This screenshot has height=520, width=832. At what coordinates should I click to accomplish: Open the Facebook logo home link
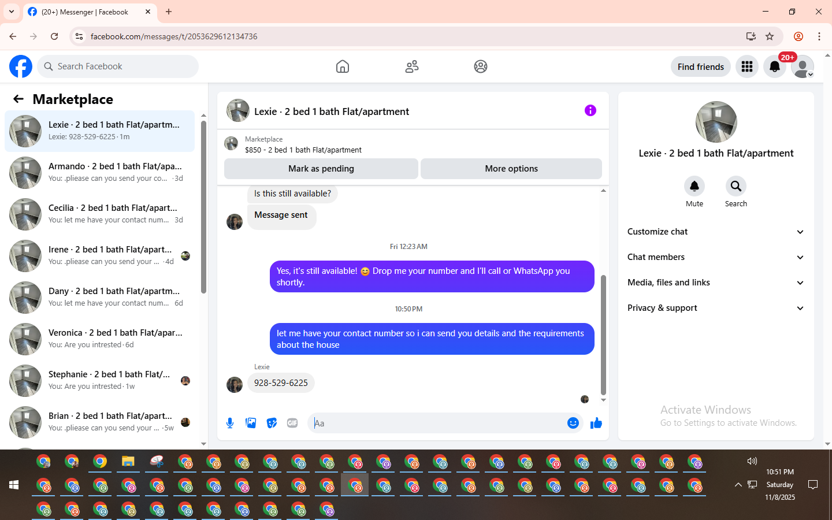(21, 66)
